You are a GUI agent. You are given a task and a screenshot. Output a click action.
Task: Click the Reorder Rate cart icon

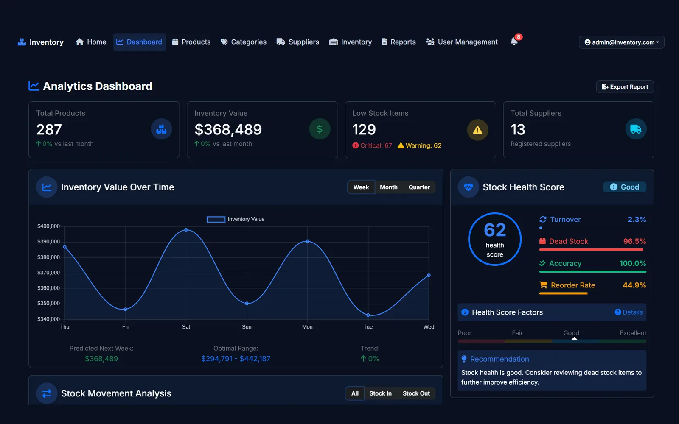coord(543,285)
